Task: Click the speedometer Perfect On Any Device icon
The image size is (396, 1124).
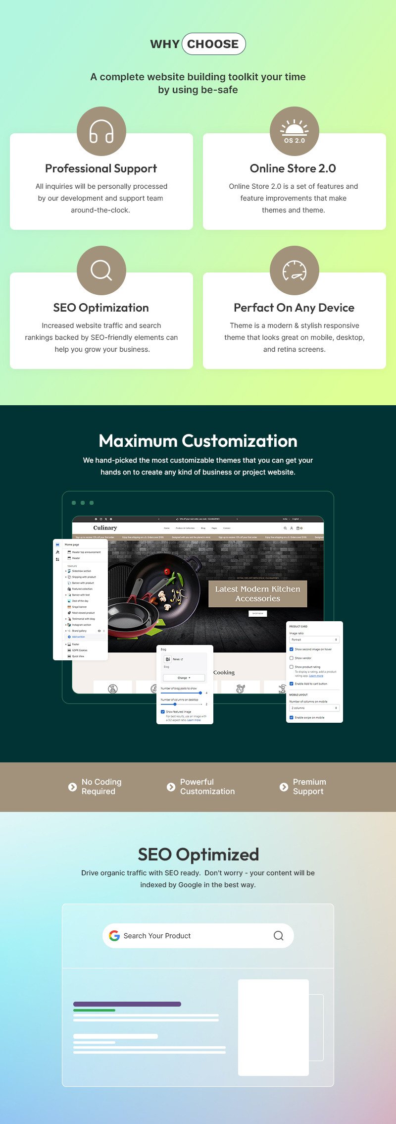Action: pos(294,270)
